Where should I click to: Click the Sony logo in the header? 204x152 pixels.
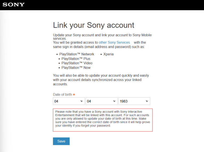click(x=14, y=5)
